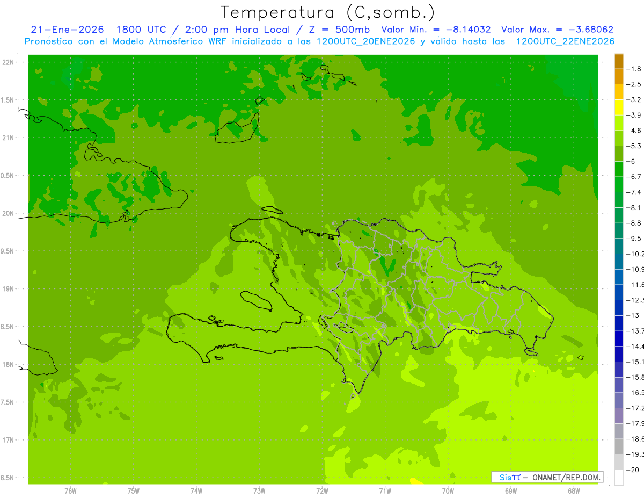Click the '19N' latitude label
This screenshot has width=644, height=498.
(9, 289)
